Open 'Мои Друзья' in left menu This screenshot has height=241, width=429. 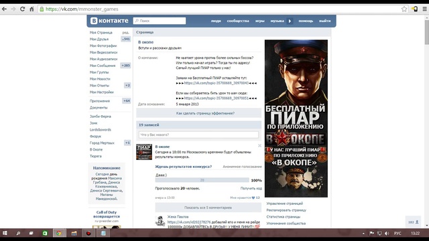tap(99, 39)
